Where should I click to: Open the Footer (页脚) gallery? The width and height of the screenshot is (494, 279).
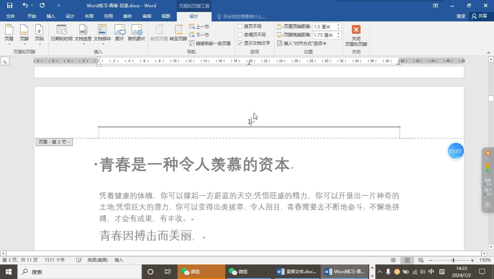coord(24,35)
